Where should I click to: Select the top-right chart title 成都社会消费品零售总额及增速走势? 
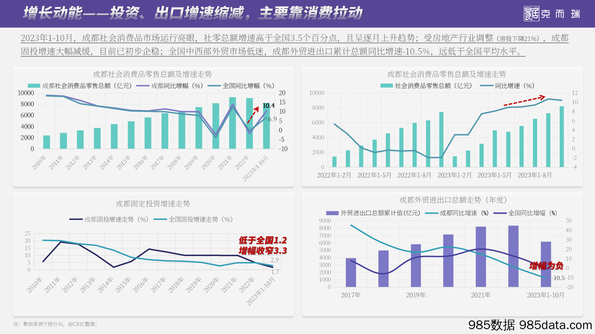point(447,74)
